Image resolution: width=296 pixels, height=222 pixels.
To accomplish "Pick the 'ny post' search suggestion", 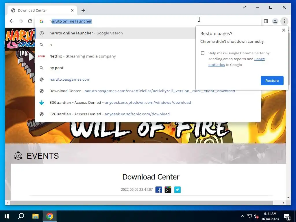I will click(x=115, y=68).
